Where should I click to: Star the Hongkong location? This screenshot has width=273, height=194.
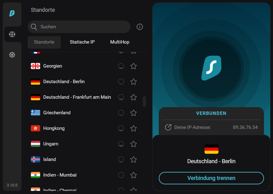134,128
